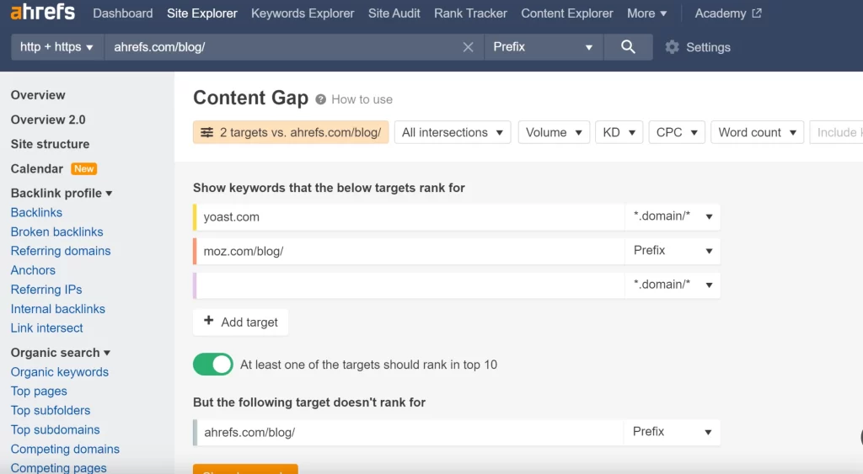
Task: Open Backlinks report
Action: [36, 212]
